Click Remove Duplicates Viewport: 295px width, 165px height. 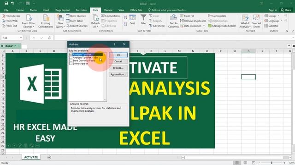click(193, 21)
